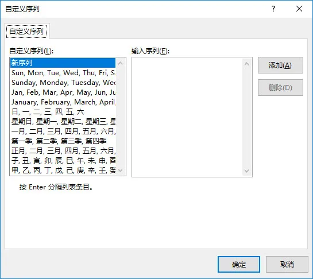Select the 星期日, 星期一 entry

[x=63, y=122]
